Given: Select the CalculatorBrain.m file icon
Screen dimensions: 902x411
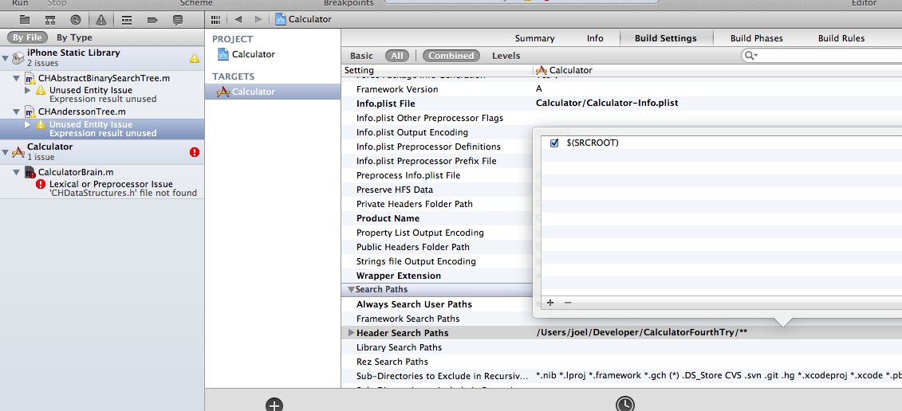Looking at the screenshot, I should coord(30,172).
